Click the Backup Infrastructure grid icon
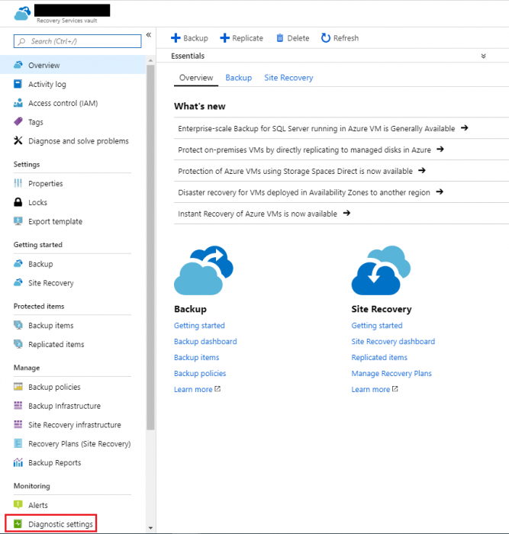 18,406
